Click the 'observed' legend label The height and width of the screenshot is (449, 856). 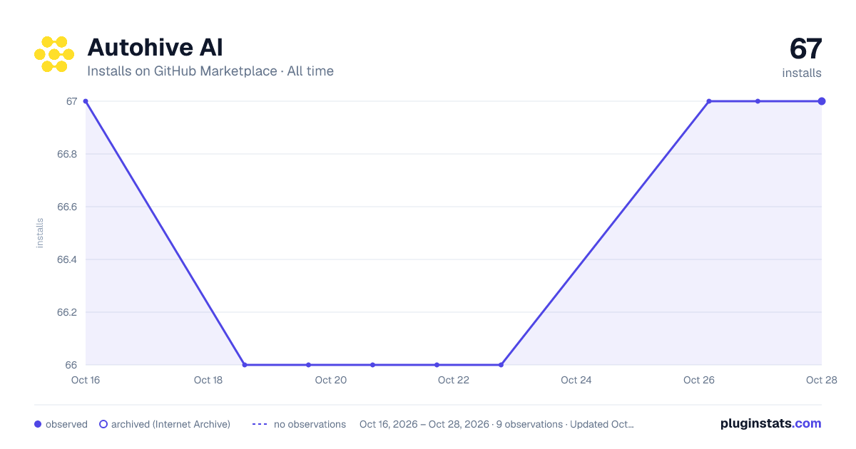[66, 424]
